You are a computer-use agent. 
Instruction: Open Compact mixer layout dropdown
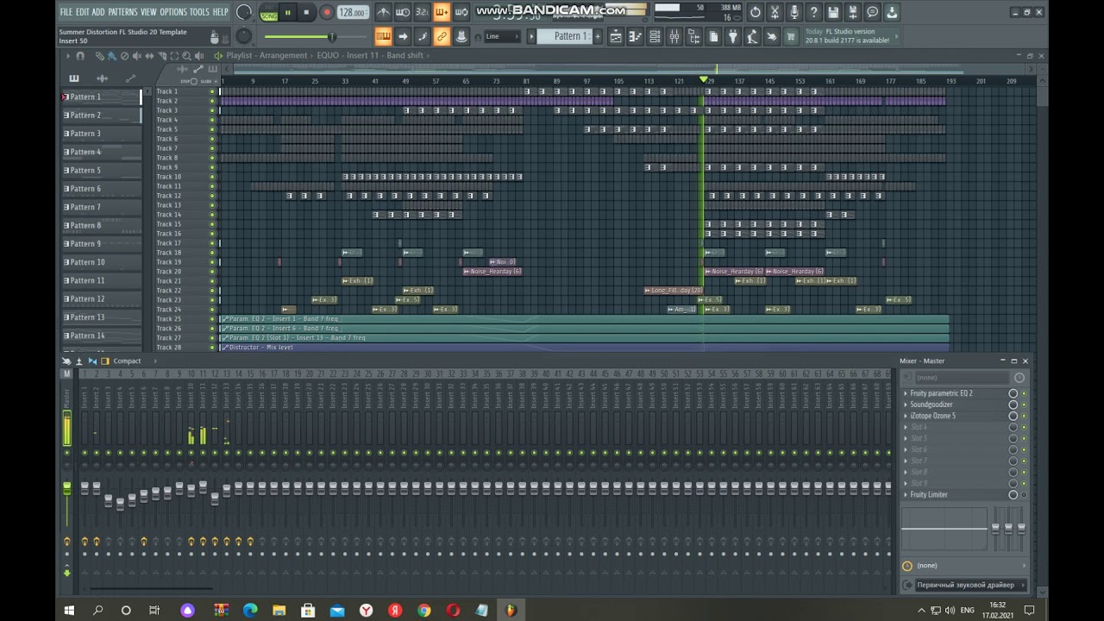coord(127,361)
